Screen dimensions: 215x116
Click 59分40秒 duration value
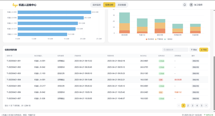(144, 86)
